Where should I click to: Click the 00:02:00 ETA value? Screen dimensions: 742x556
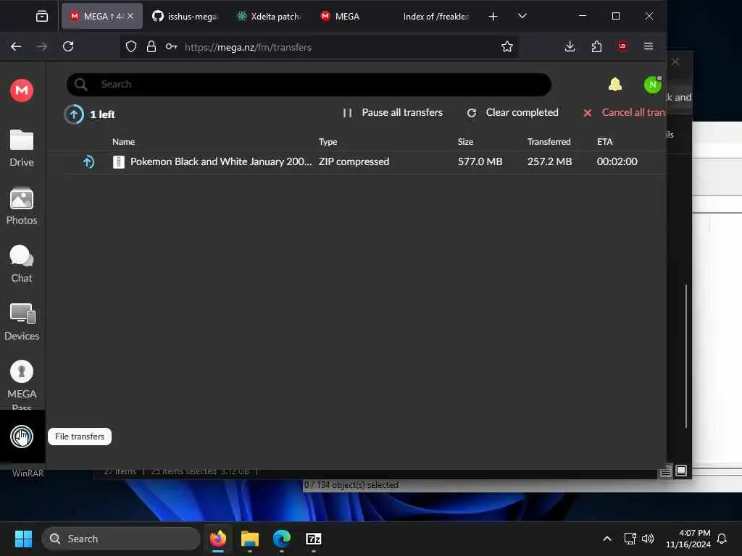point(617,161)
